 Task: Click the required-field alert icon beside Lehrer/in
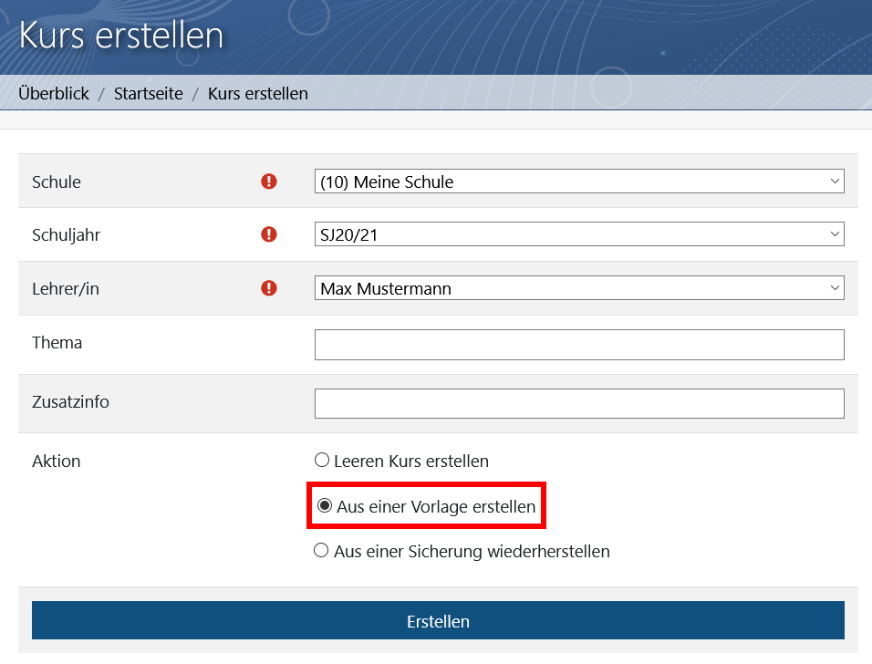(x=268, y=287)
